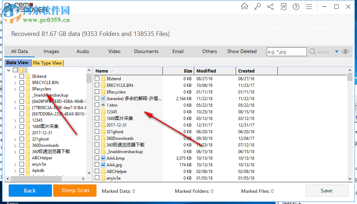This screenshot has width=357, height=204.
Task: Switch to the File Type View tab
Action: [47, 63]
